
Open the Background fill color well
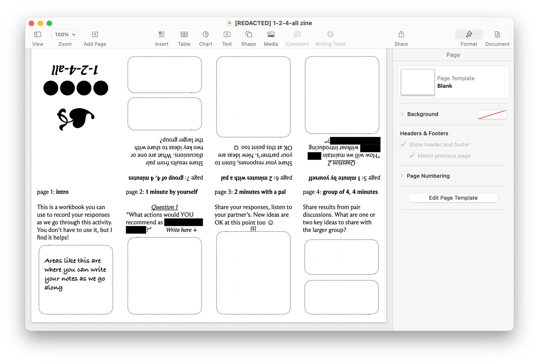point(492,114)
